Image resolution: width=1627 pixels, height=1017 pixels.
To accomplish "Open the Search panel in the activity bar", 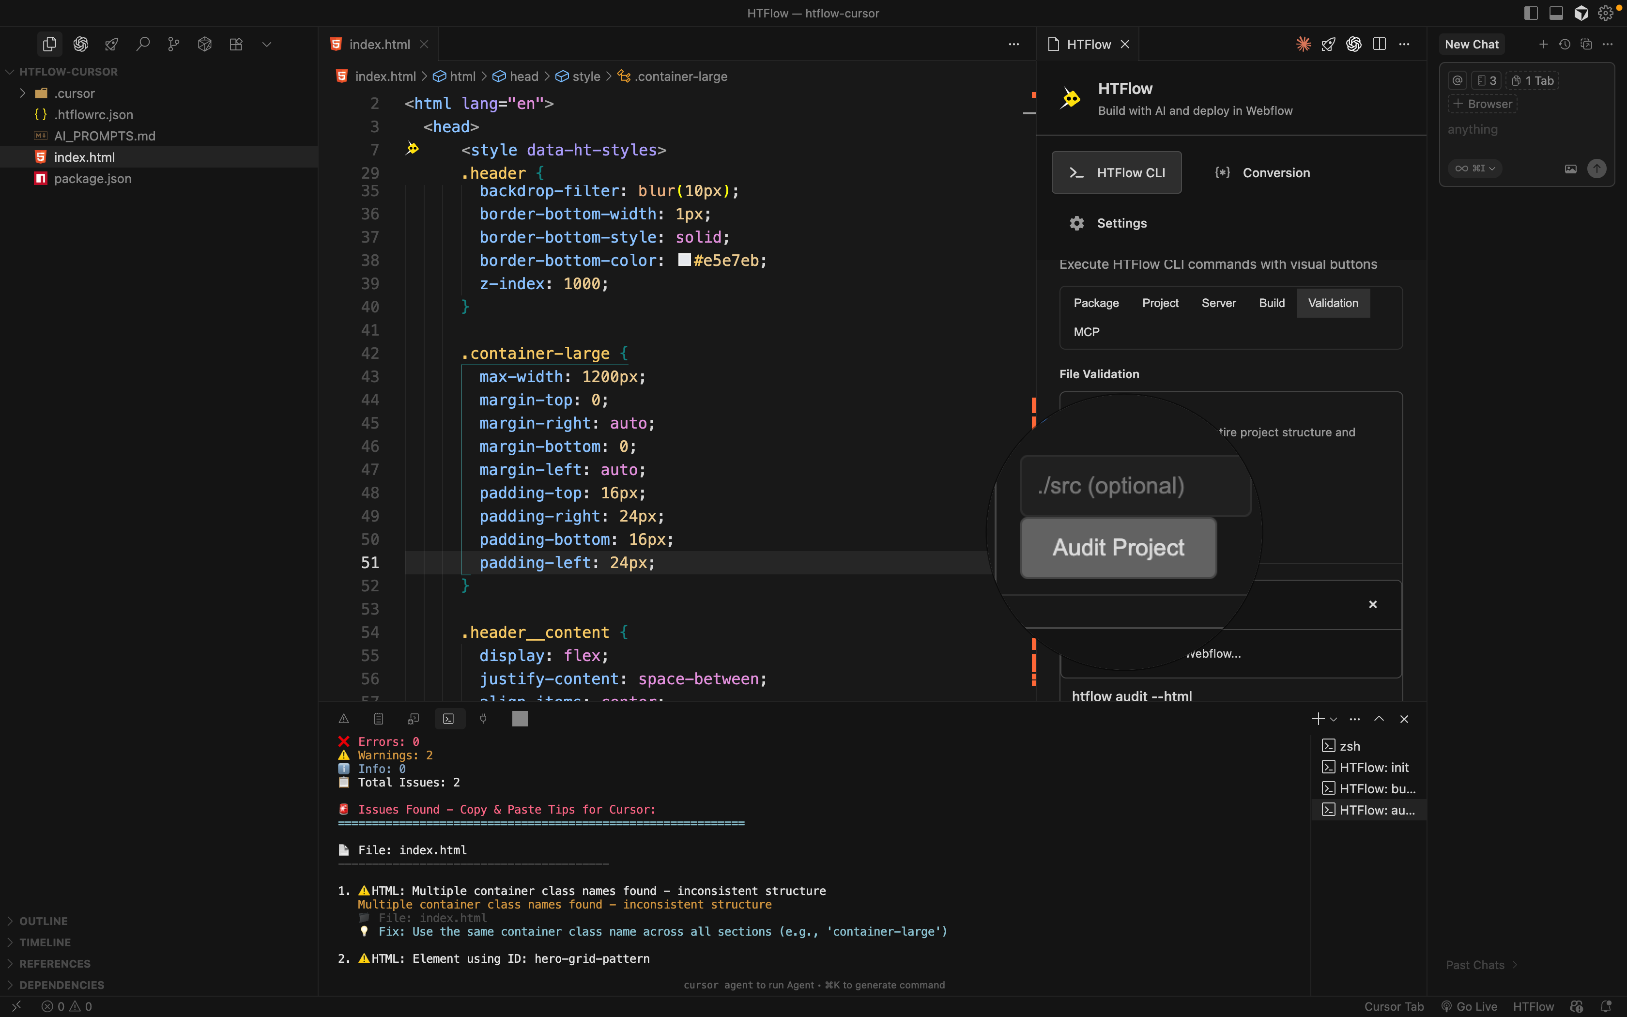I will [x=142, y=44].
